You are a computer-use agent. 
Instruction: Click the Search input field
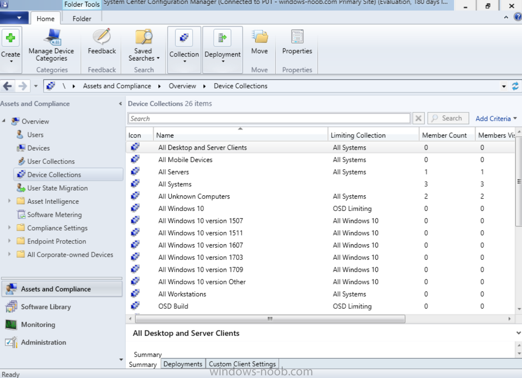269,118
